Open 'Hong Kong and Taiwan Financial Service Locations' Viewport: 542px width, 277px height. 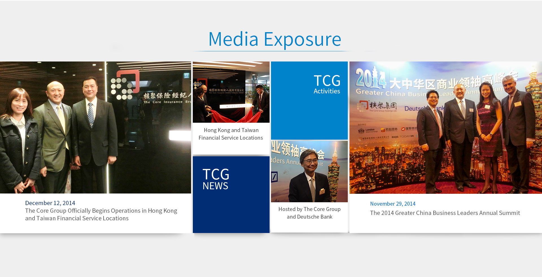coord(231,134)
